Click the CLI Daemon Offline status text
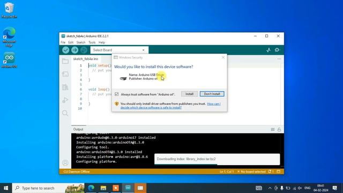 (77, 172)
